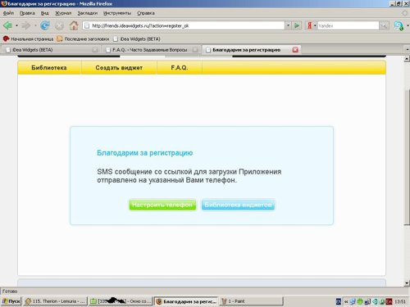This screenshot has width=410, height=307.
Task: Open the list-all-tabs dropdown arrow
Action: 408,50
